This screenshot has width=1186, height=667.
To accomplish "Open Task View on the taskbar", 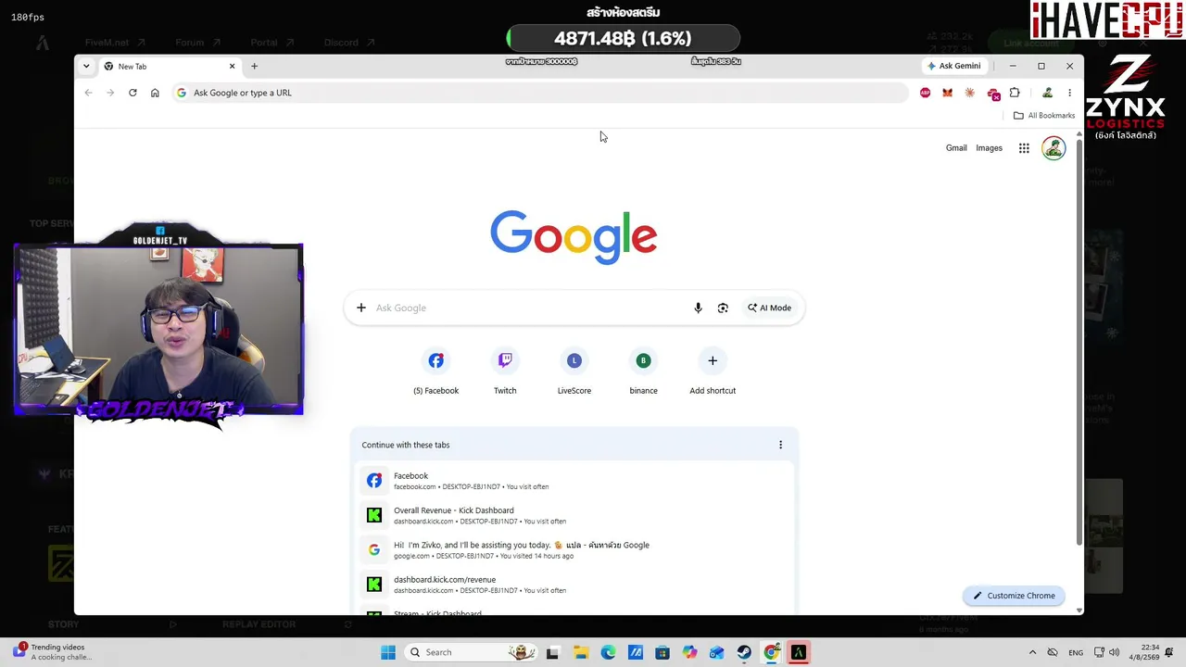I will (553, 652).
